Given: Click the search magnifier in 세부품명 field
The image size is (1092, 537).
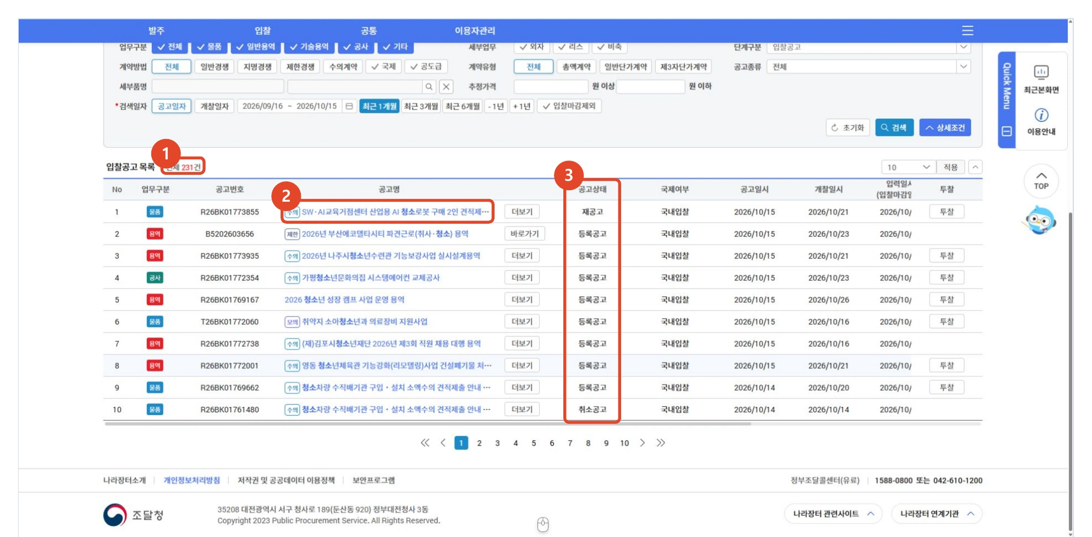Looking at the screenshot, I should pos(429,86).
